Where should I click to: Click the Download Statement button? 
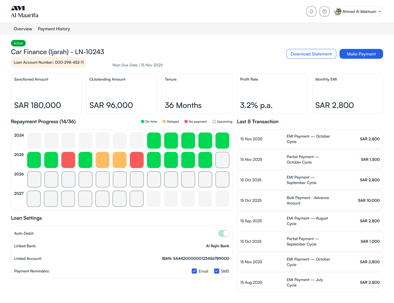pos(311,54)
